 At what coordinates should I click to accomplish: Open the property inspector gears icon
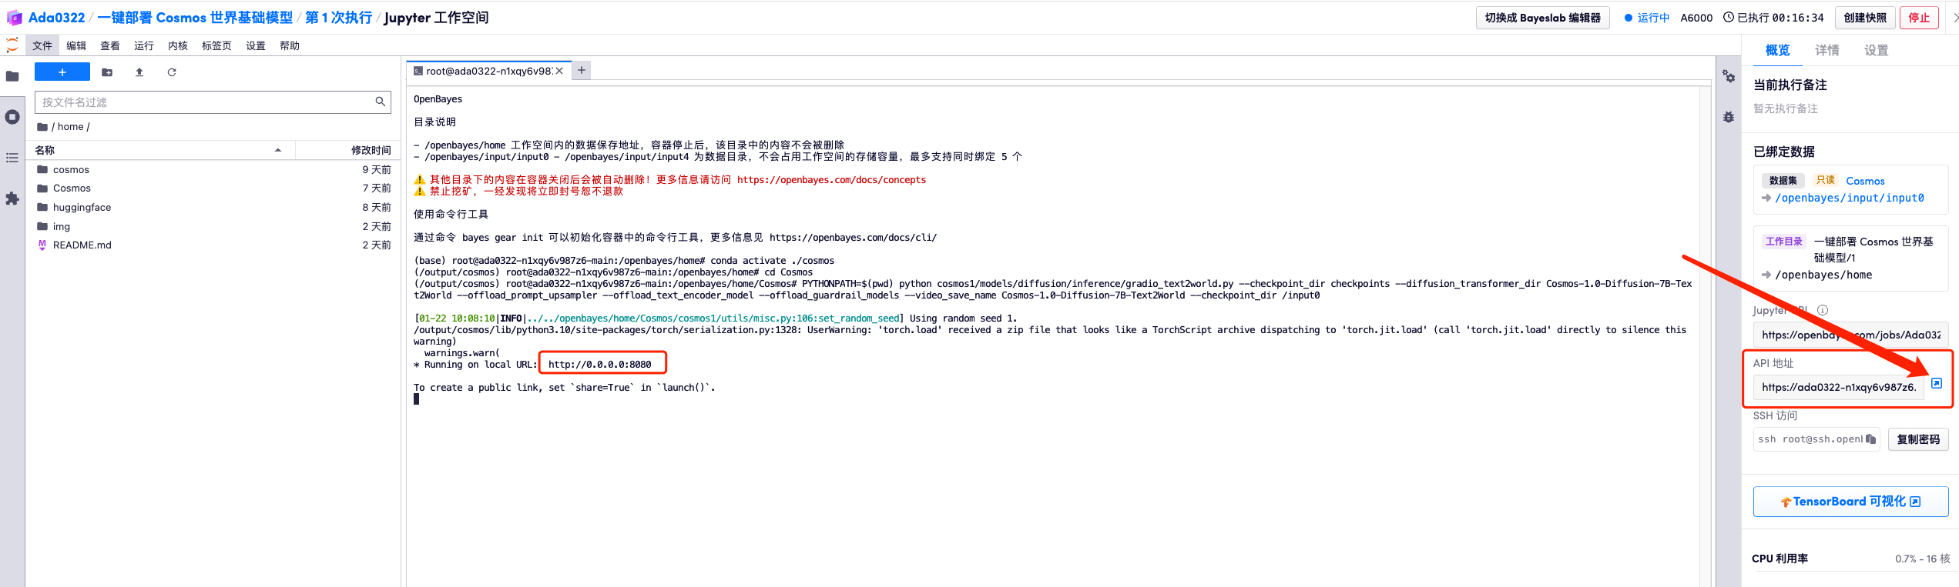coord(1729,77)
